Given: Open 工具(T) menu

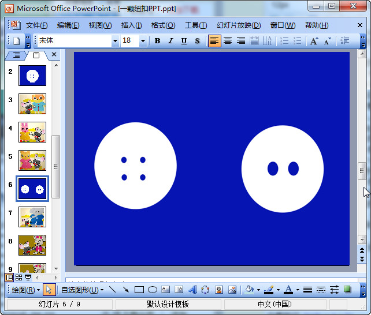Looking at the screenshot, I should click(x=196, y=25).
